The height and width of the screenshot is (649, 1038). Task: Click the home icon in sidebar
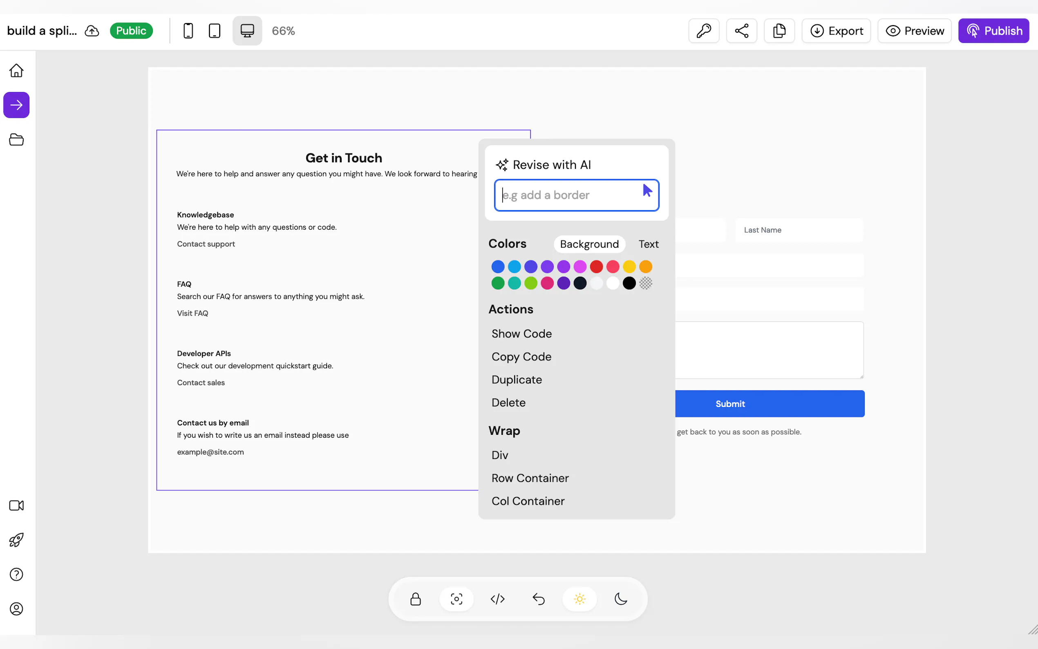16,70
